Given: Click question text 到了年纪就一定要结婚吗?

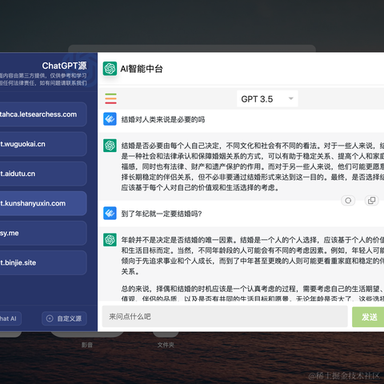Looking at the screenshot, I should point(162,214).
